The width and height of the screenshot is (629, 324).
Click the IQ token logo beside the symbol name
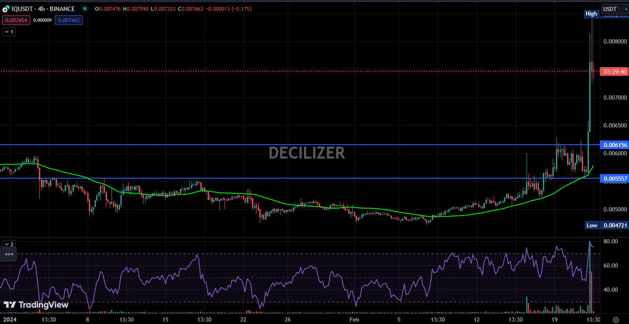[x=5, y=8]
